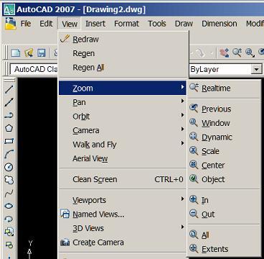264x259 pixels.
Task: Choose Zoom Extents from submenu
Action: [x=224, y=249]
